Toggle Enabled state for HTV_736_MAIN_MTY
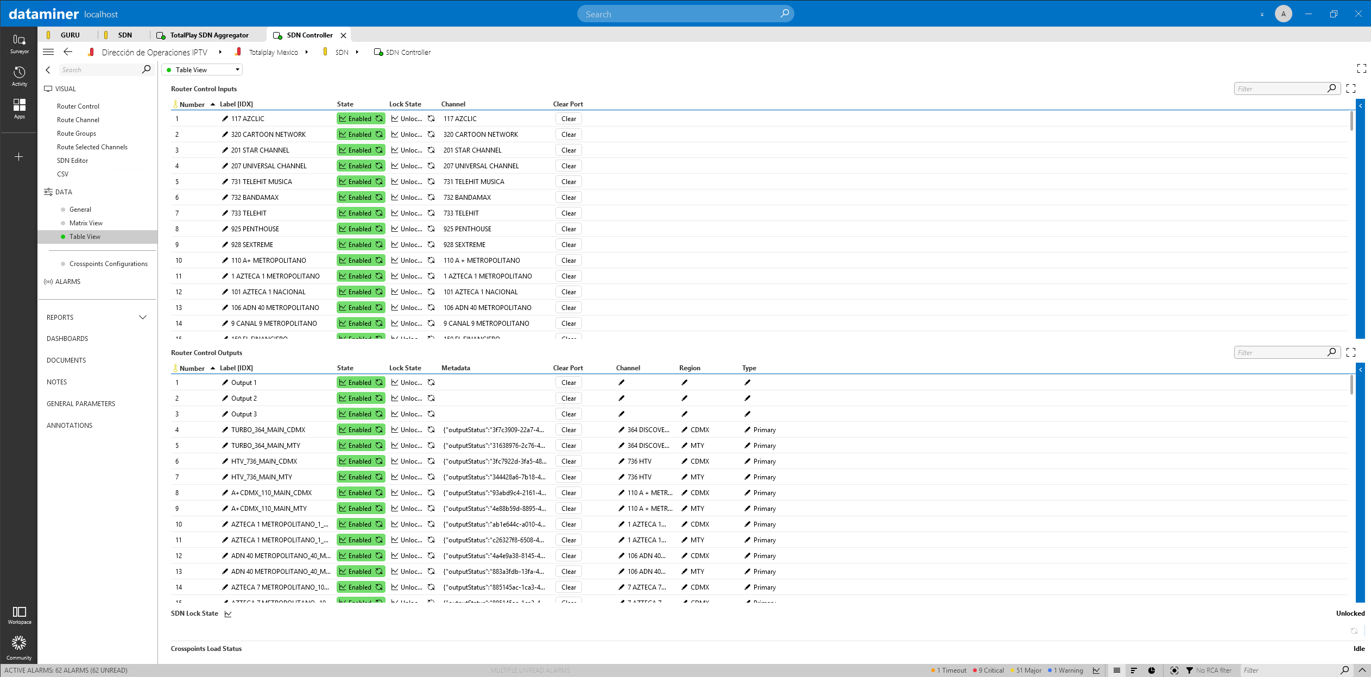The width and height of the screenshot is (1371, 677). coord(361,477)
